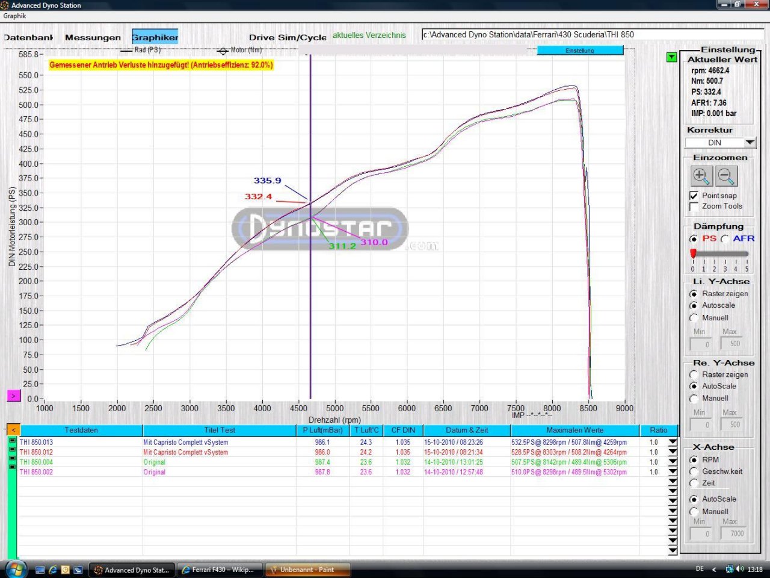Click the magenta arrow button left of the X-axis
This screenshot has height=578, width=770.
coord(13,396)
